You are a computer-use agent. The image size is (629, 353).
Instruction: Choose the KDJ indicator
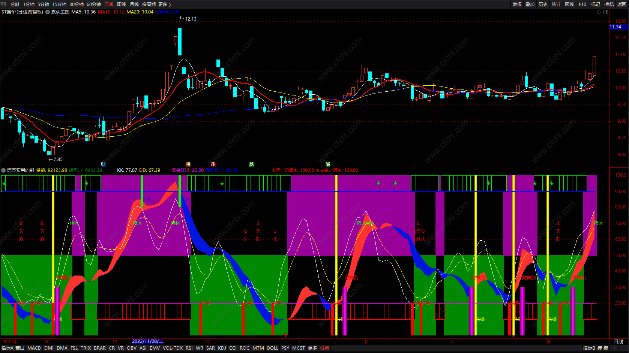click(222, 348)
